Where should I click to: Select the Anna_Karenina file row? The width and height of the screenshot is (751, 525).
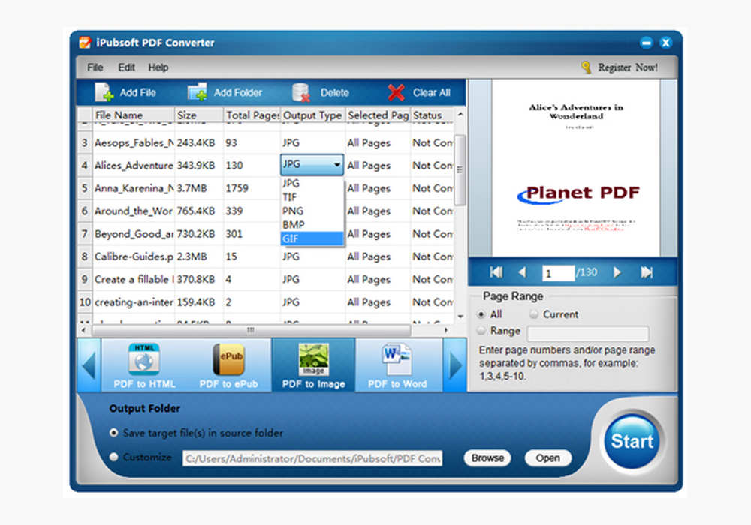click(x=266, y=188)
